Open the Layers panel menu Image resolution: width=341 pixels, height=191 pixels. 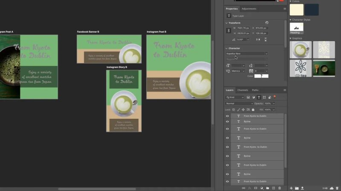[x=285, y=90]
